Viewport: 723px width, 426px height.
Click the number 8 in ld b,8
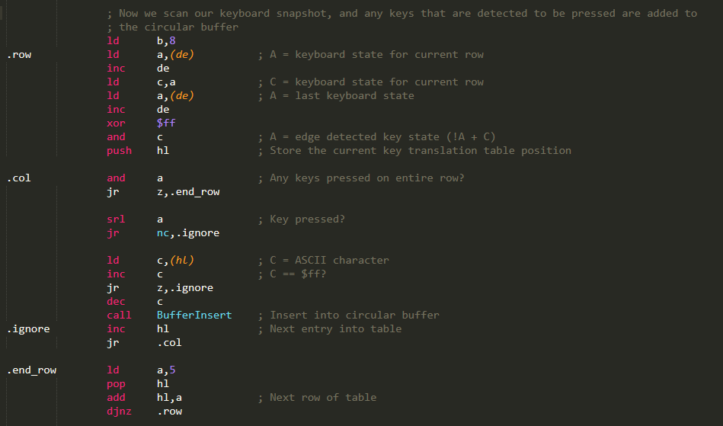(x=172, y=40)
